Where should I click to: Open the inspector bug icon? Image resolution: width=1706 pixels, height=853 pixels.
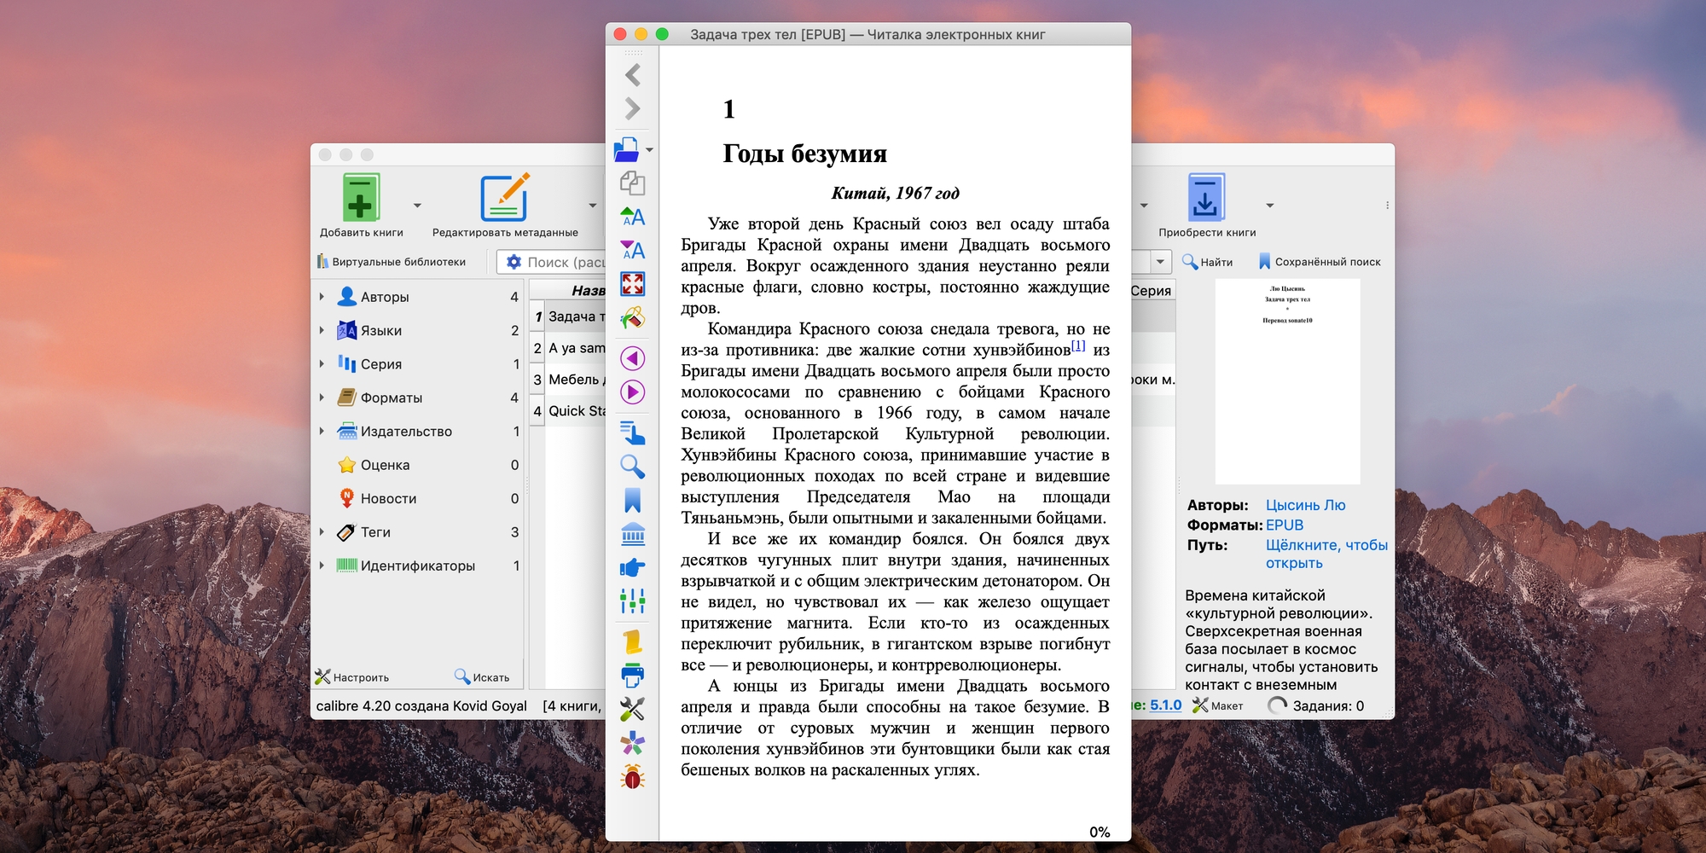point(632,777)
